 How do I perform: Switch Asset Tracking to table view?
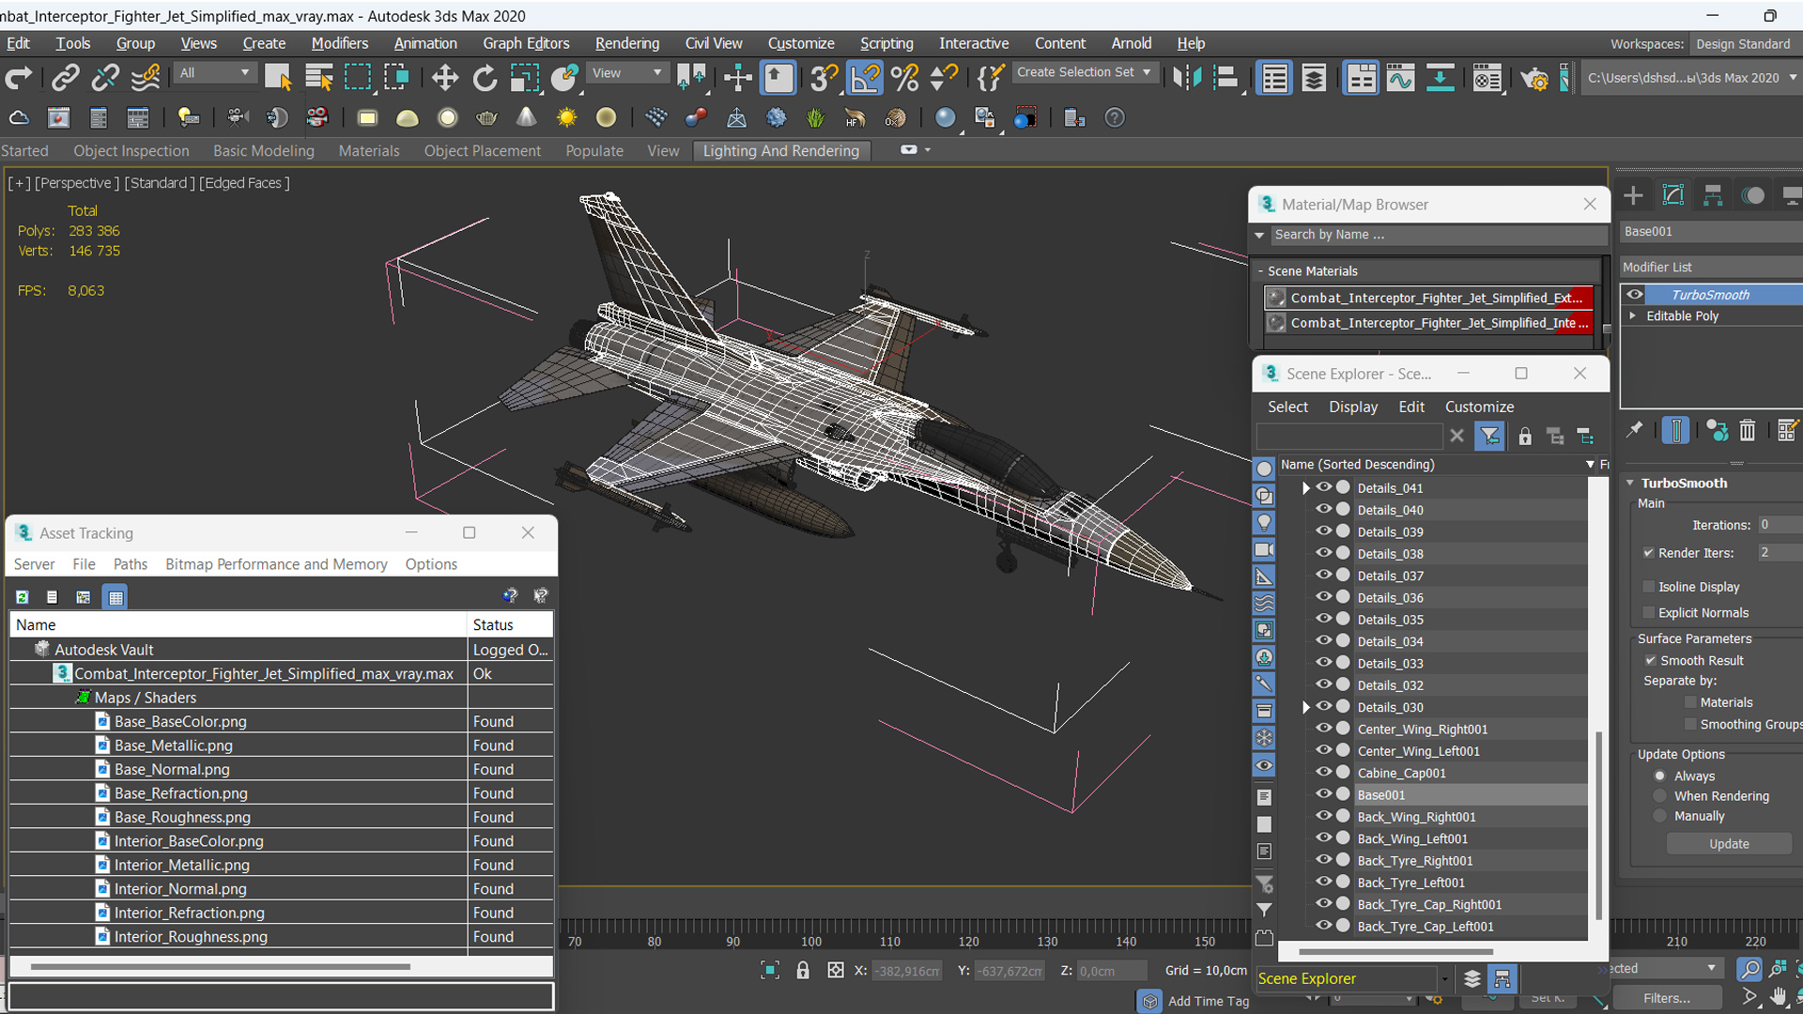(116, 597)
